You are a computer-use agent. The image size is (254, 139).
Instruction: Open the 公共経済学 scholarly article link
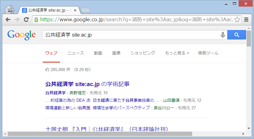[55, 93]
